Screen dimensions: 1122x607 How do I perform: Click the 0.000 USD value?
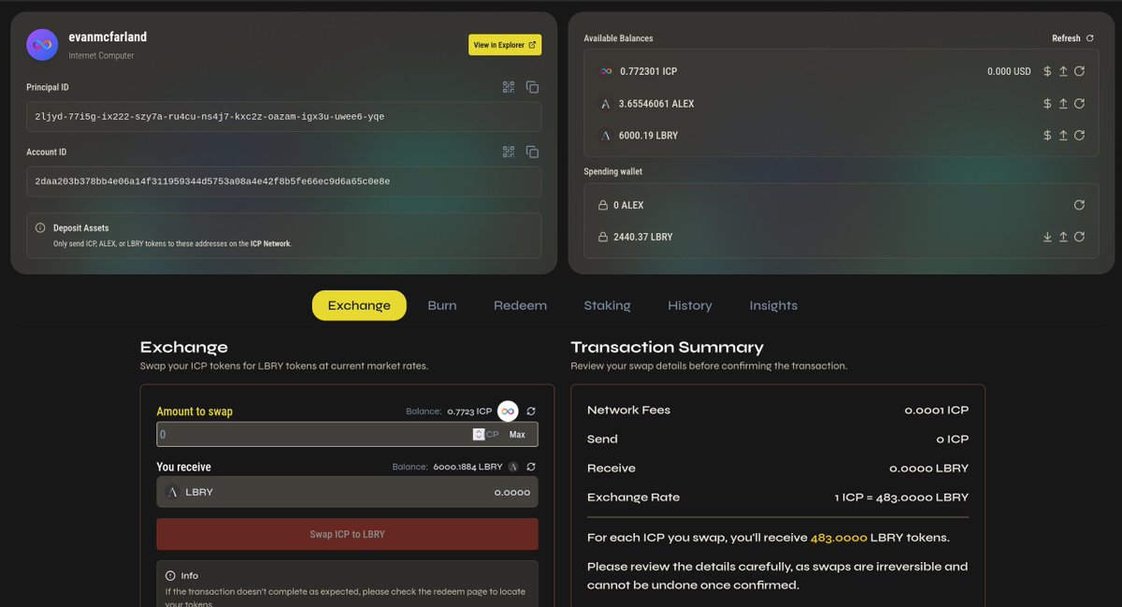coord(1009,71)
